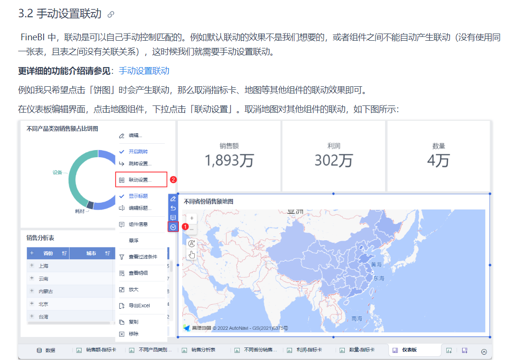Click the 东海 label on the map
This screenshot has width=525, height=360.
coord(379,279)
